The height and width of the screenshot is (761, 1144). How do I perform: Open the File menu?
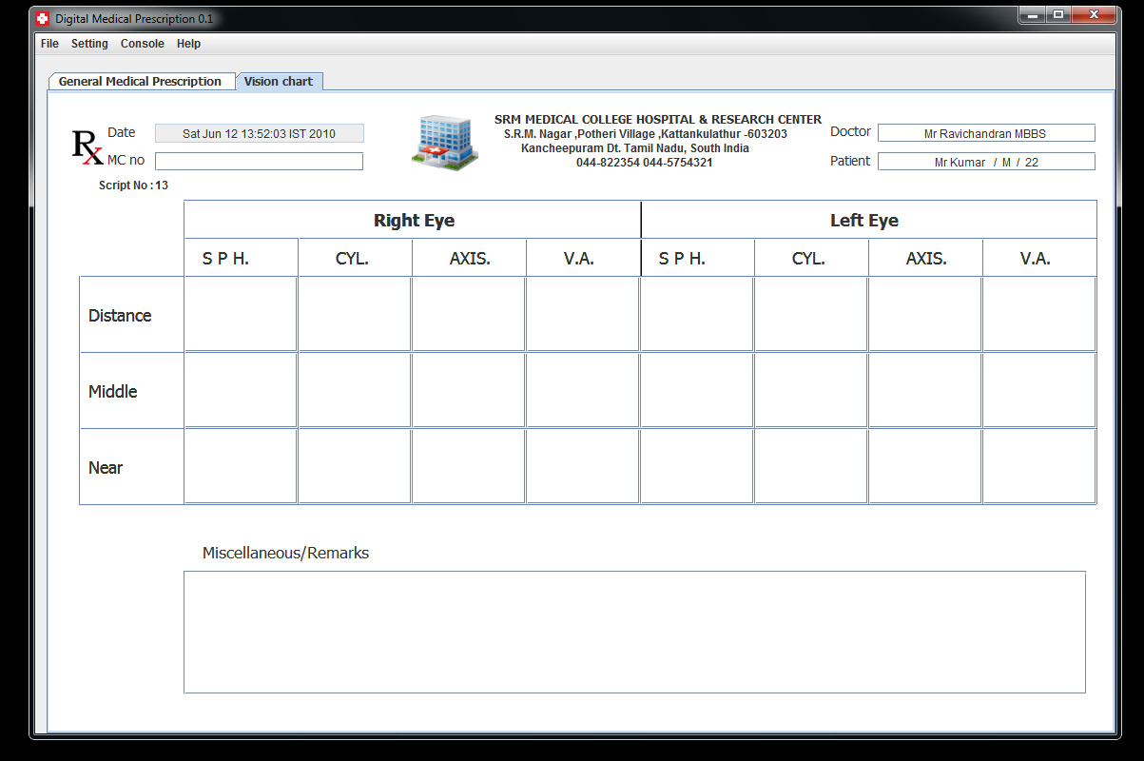coord(48,44)
